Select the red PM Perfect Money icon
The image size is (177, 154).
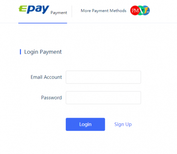134,11
